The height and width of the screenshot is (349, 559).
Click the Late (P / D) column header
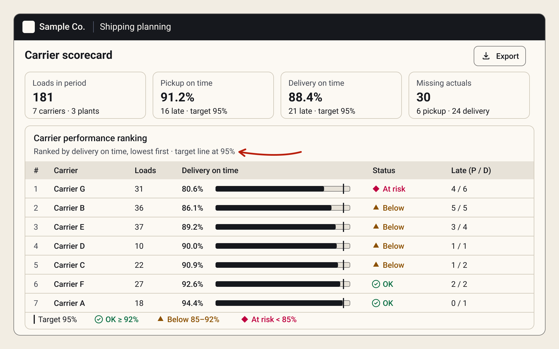471,170
